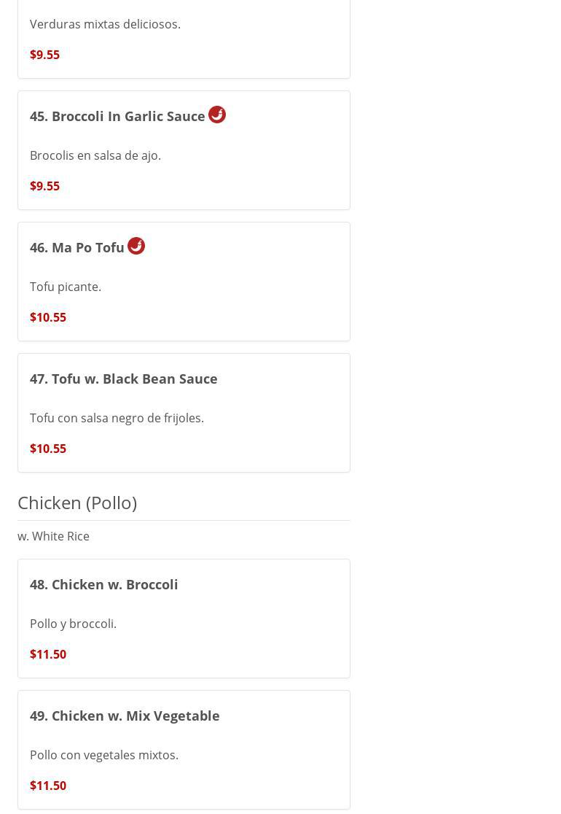Open 47. Tofu w. Black Bean Sauce

pyautogui.click(x=124, y=379)
